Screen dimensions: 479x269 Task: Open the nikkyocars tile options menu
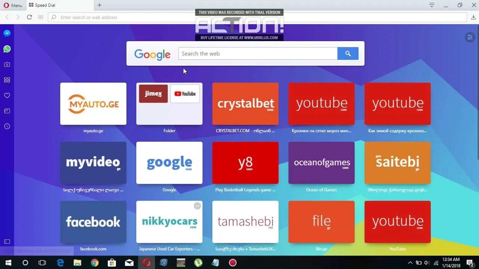(197, 206)
